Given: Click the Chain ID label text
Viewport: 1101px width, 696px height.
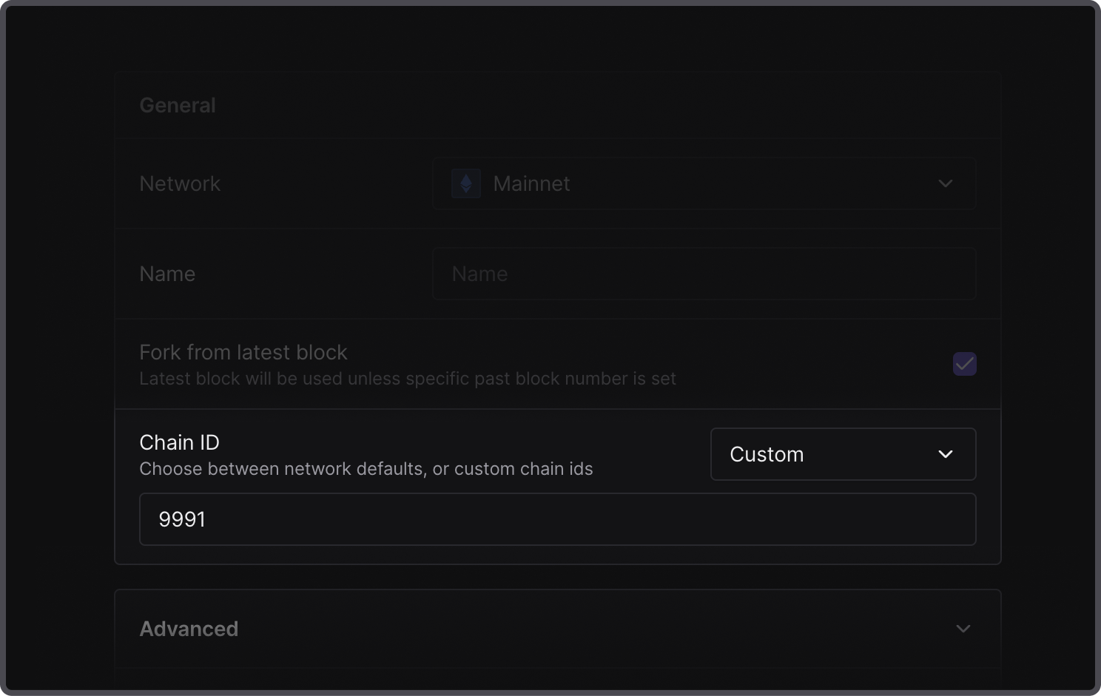Looking at the screenshot, I should click(x=179, y=442).
